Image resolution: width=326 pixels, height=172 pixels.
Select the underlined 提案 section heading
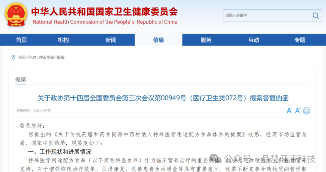(x=21, y=80)
